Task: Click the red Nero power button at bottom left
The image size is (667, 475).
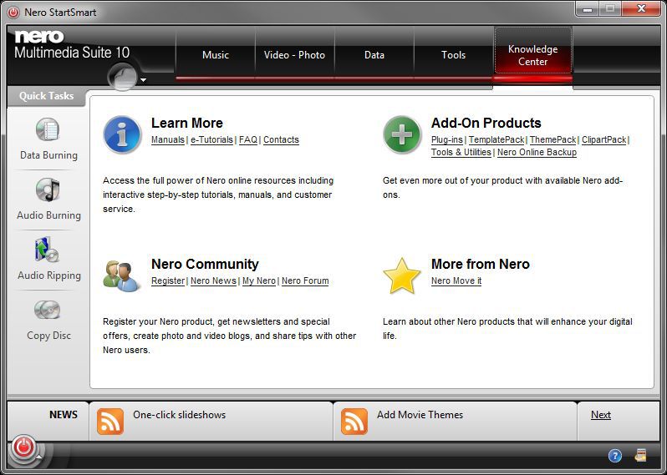Action: 23,447
